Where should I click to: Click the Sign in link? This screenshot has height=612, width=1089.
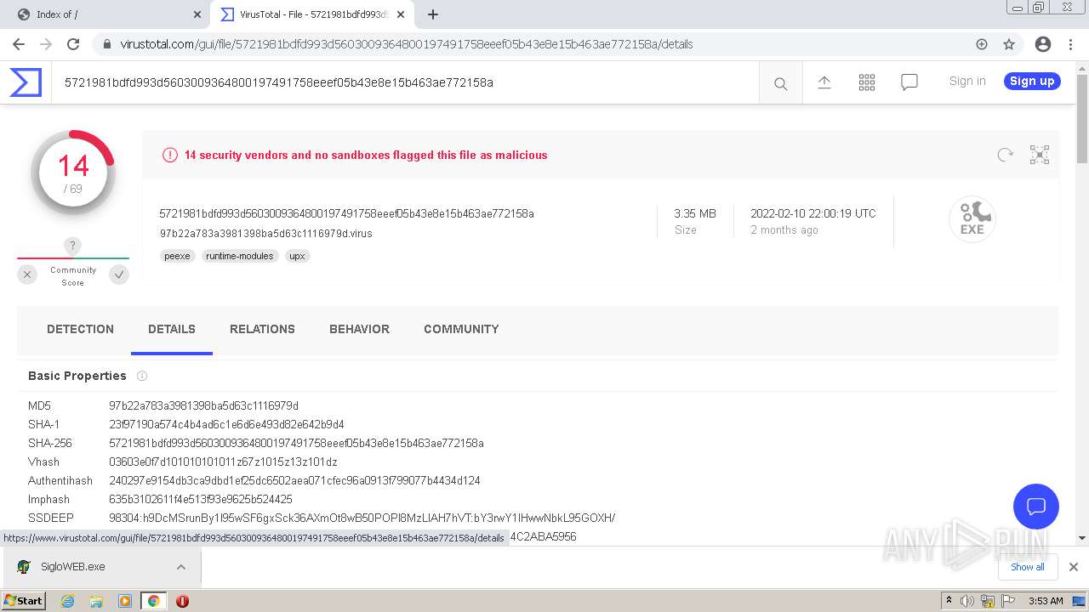(x=967, y=81)
